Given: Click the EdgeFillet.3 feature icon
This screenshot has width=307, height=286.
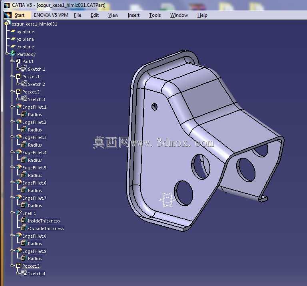Looking at the screenshot, I should [19, 137].
